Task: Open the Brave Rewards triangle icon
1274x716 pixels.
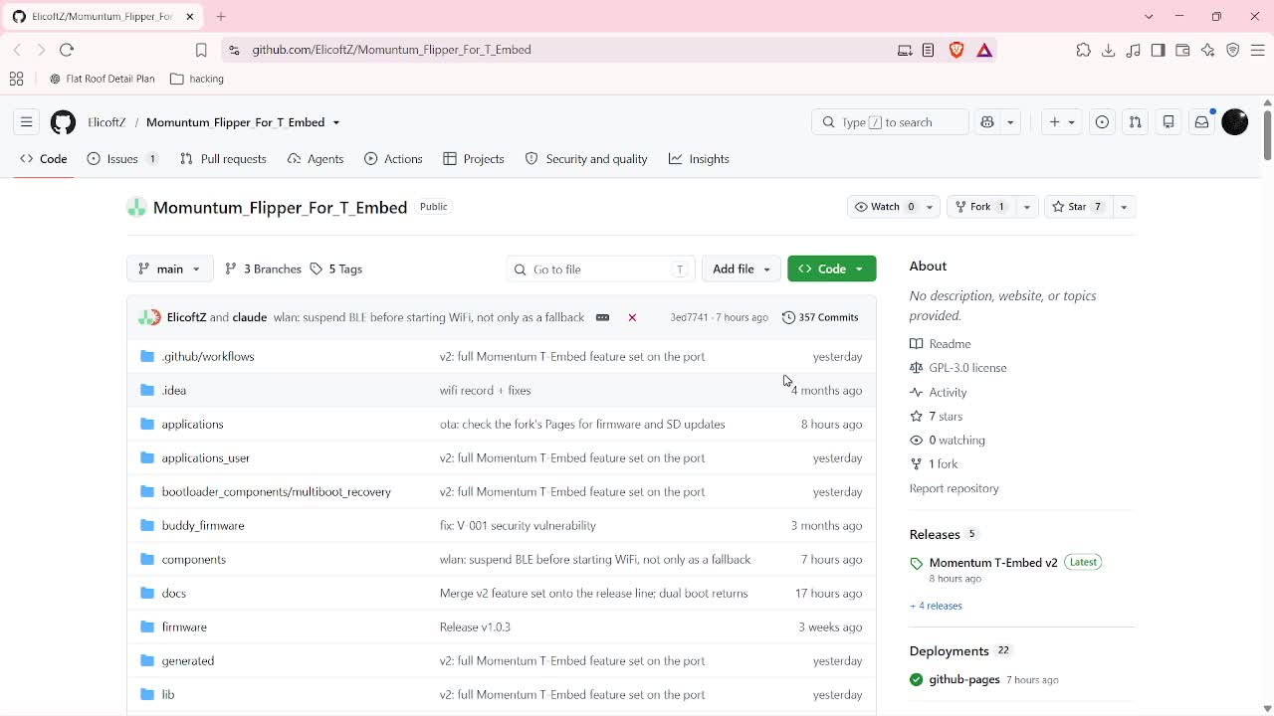Action: pyautogui.click(x=984, y=50)
